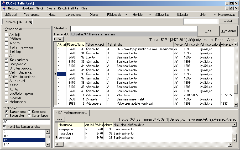
Task: Enable the Aihe field checkbox
Action: pyautogui.click(x=6, y=56)
